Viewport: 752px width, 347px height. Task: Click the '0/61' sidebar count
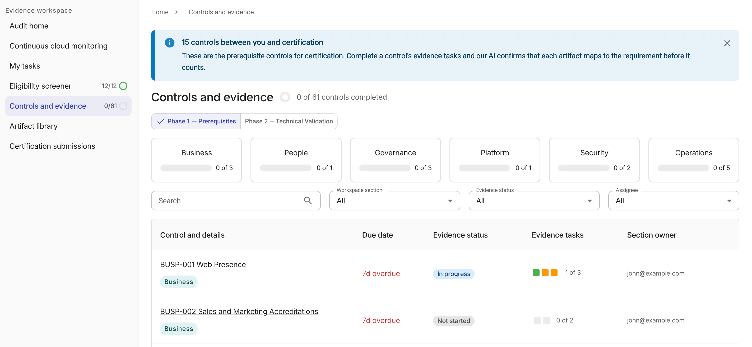110,106
